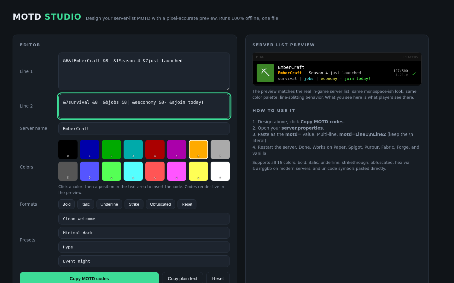Click the SERVER LIST PREVIEW heading
Image resolution: width=454 pixels, height=283 pixels.
pos(283,45)
